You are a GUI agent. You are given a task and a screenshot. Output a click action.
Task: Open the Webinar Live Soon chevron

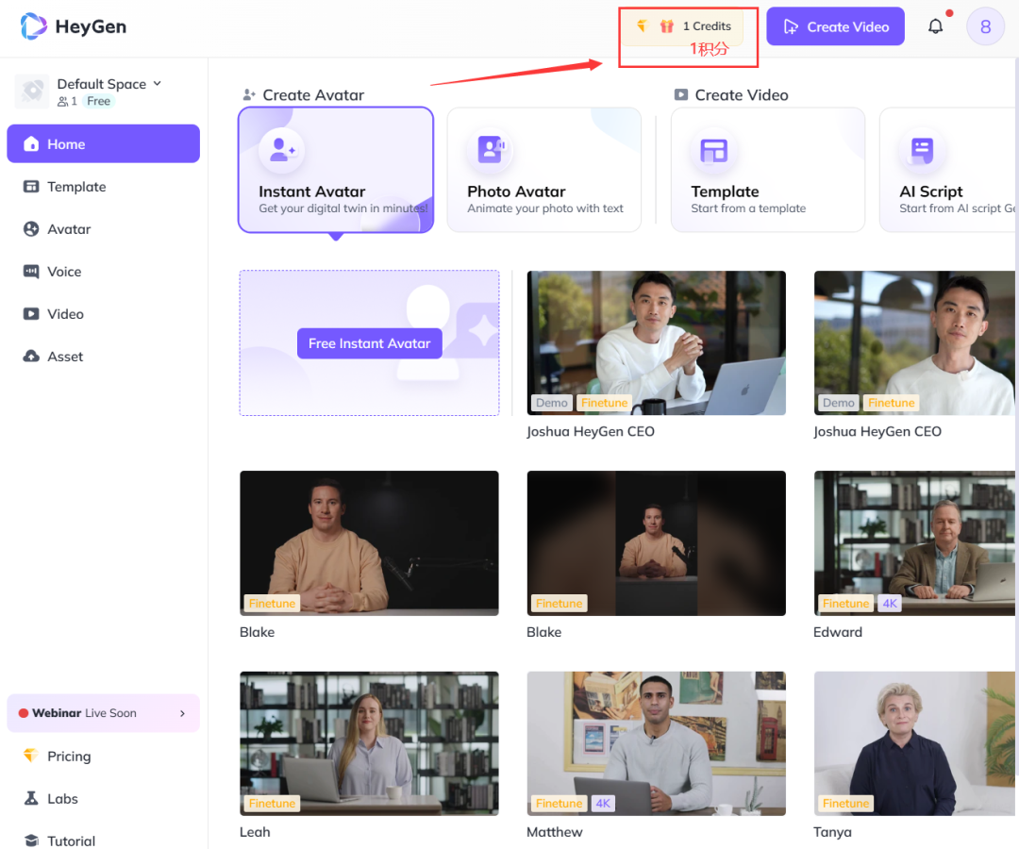click(x=182, y=713)
